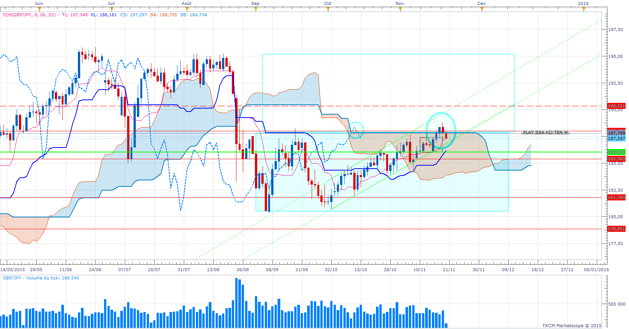Click the 11/06 date axis label
The width and height of the screenshot is (629, 329).
(66, 270)
